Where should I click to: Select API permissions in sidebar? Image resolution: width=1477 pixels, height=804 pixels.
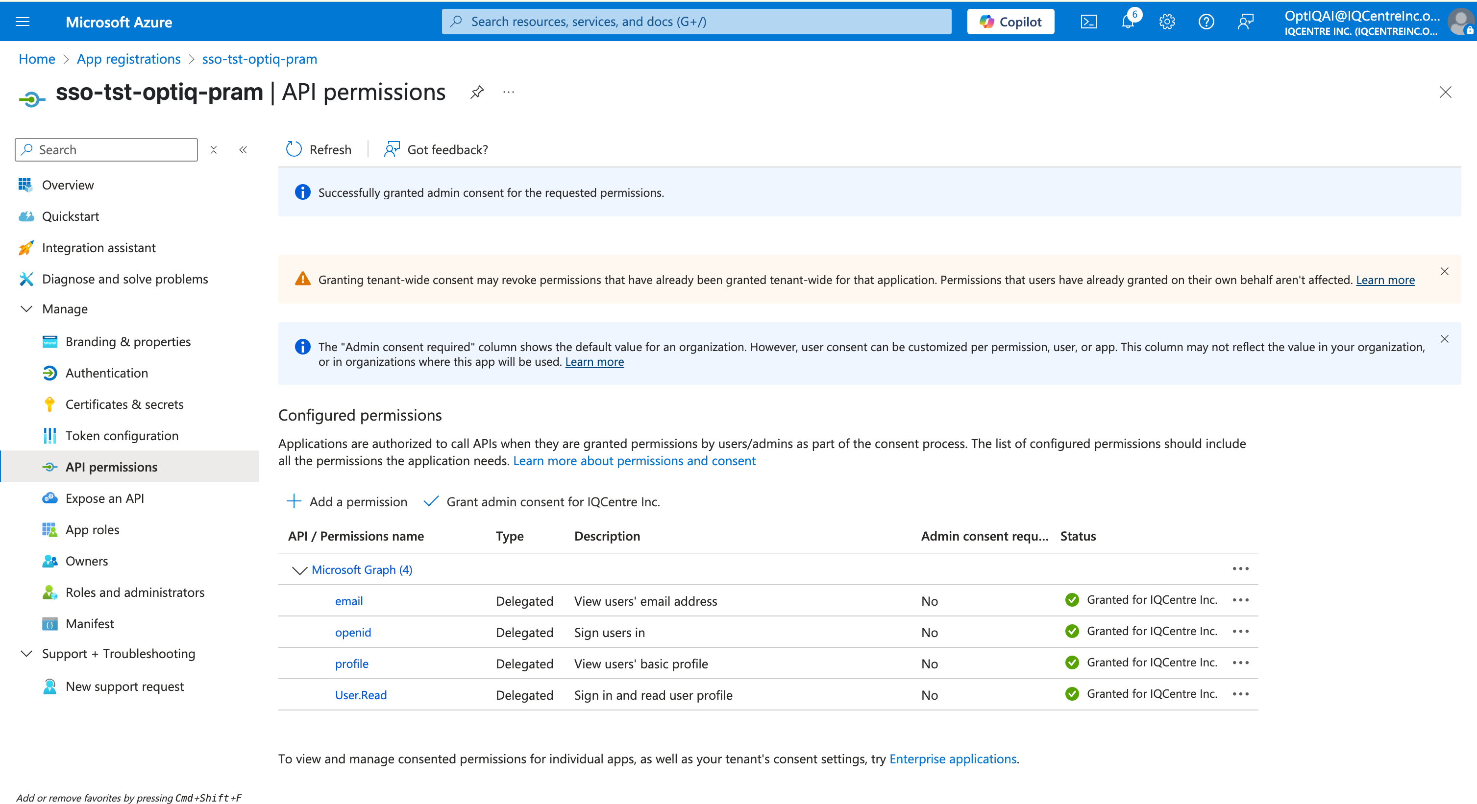point(129,467)
